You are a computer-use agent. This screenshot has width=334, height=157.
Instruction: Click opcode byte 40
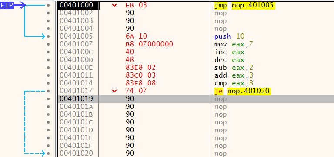[x=130, y=52]
